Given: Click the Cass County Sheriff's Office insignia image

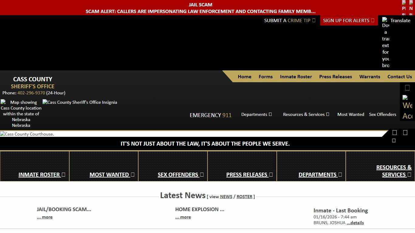Looking at the screenshot, I should tap(80, 102).
